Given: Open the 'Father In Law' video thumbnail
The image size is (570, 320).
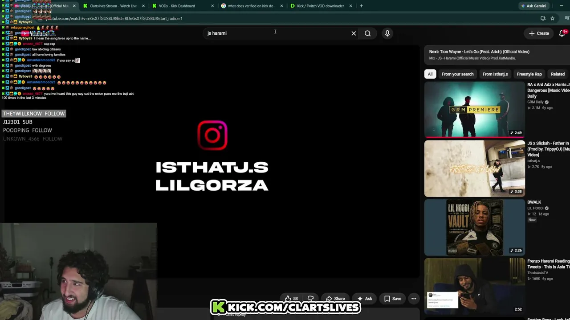Looking at the screenshot, I should click(x=475, y=168).
